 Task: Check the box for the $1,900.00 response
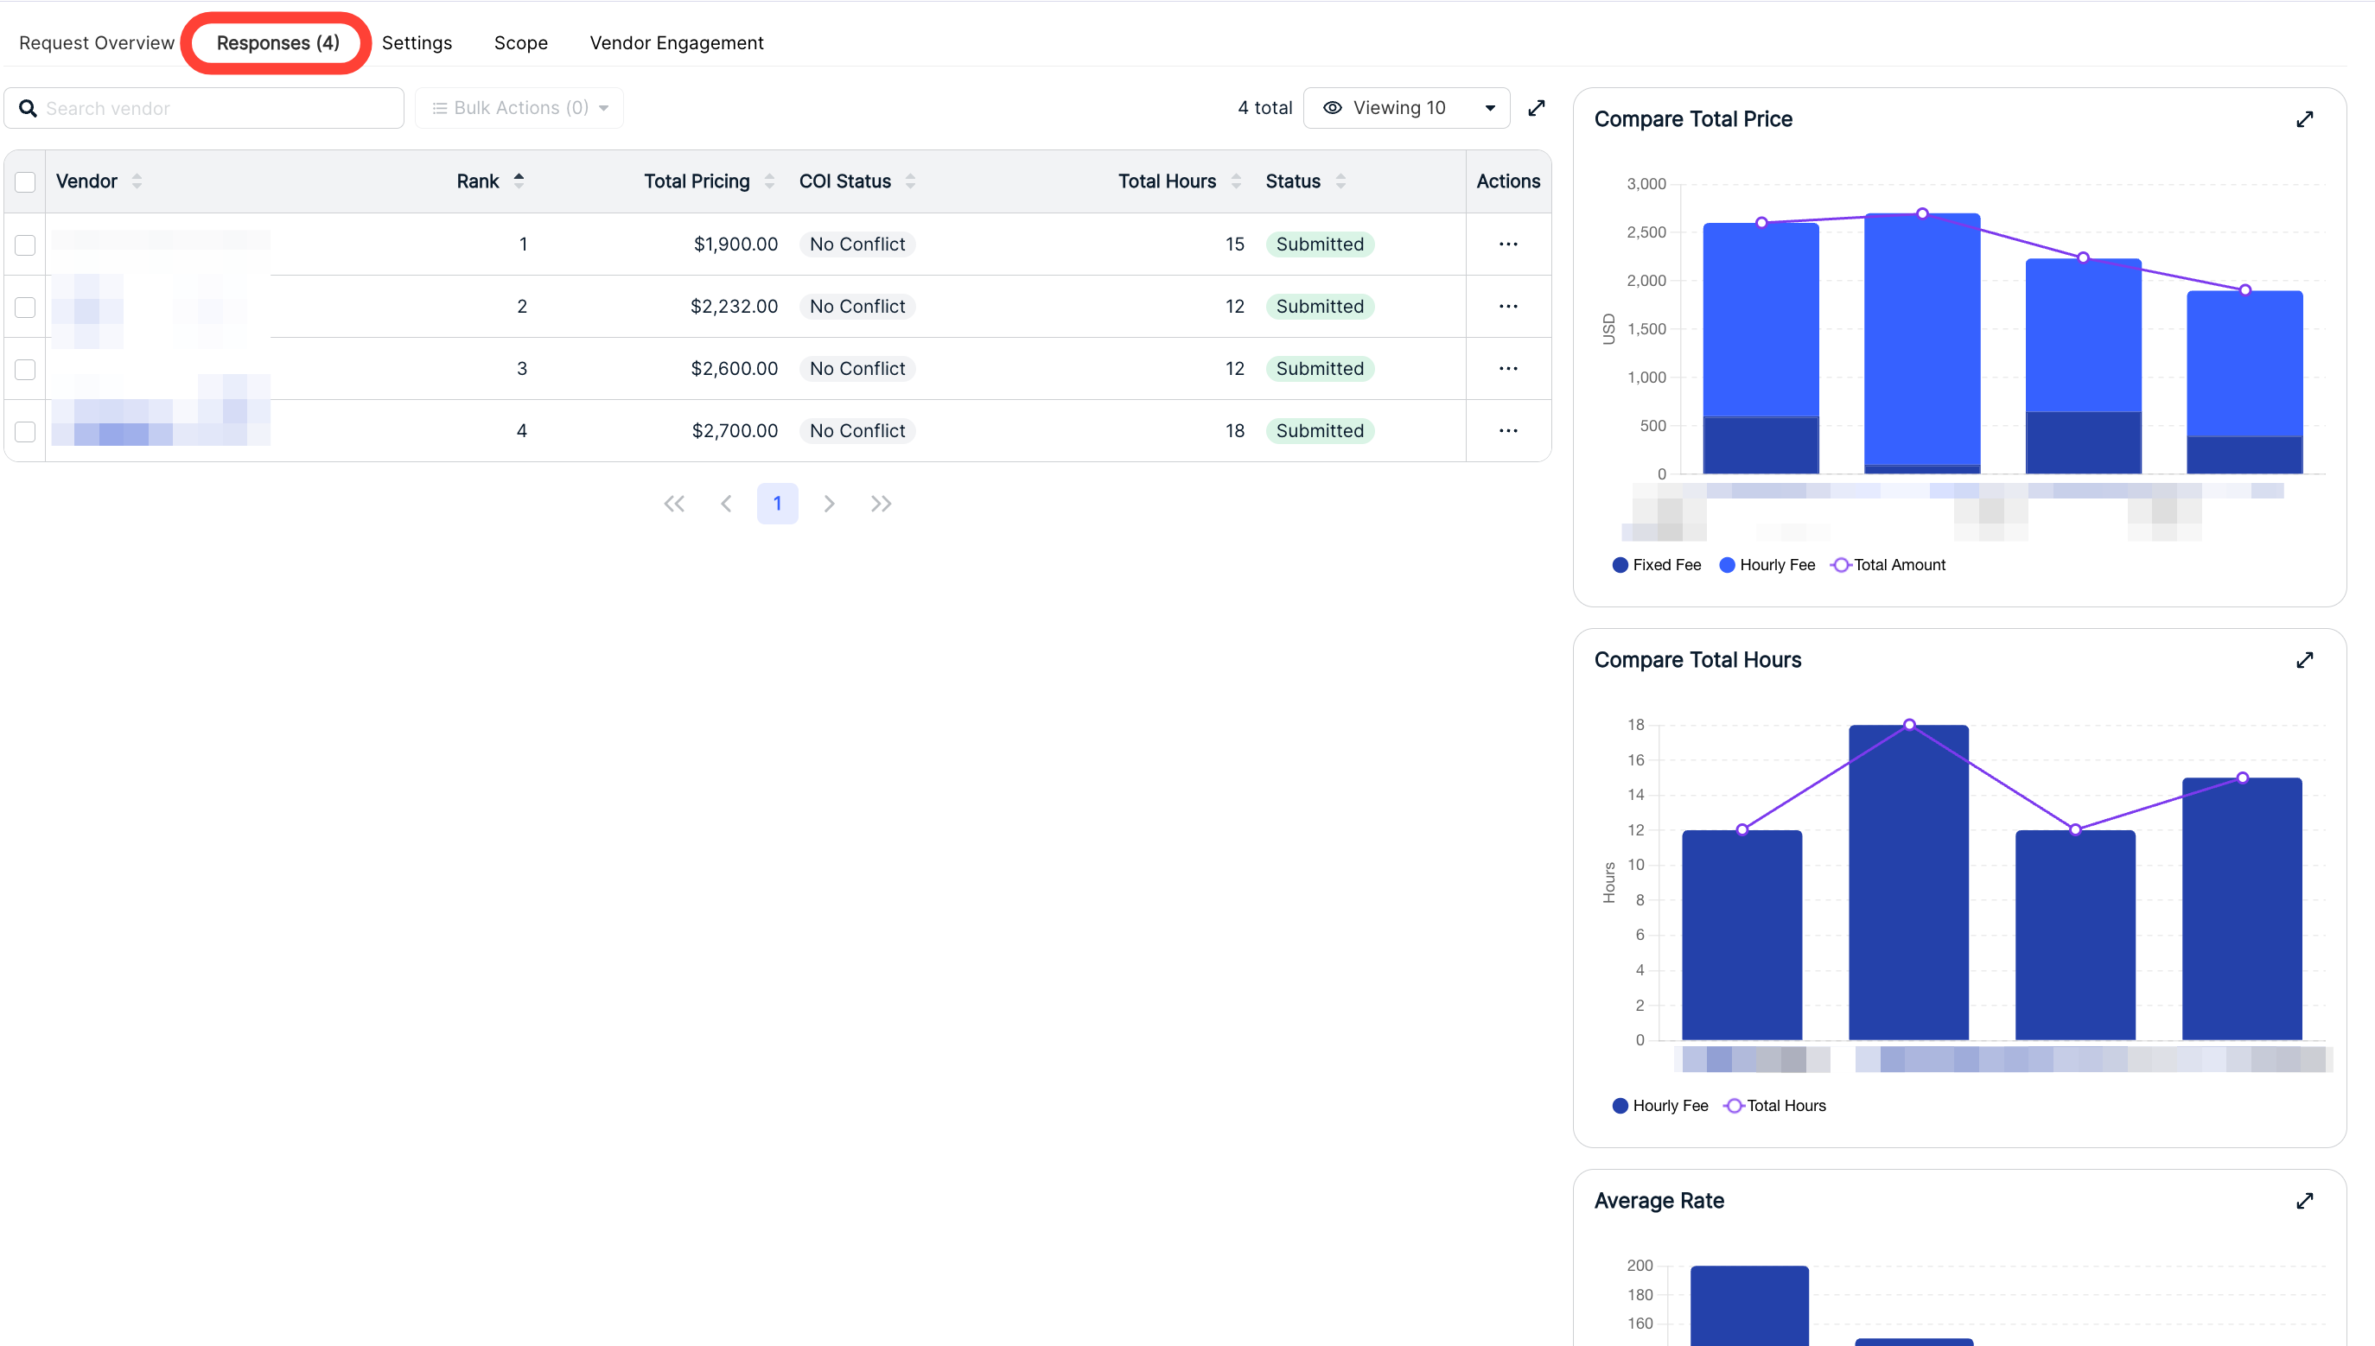click(x=25, y=245)
